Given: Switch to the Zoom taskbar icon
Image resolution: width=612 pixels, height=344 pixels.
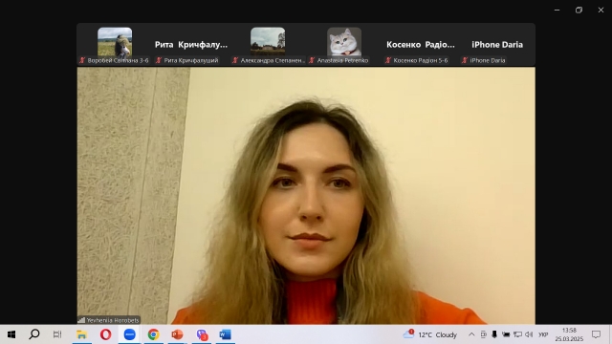Looking at the screenshot, I should pyautogui.click(x=130, y=334).
